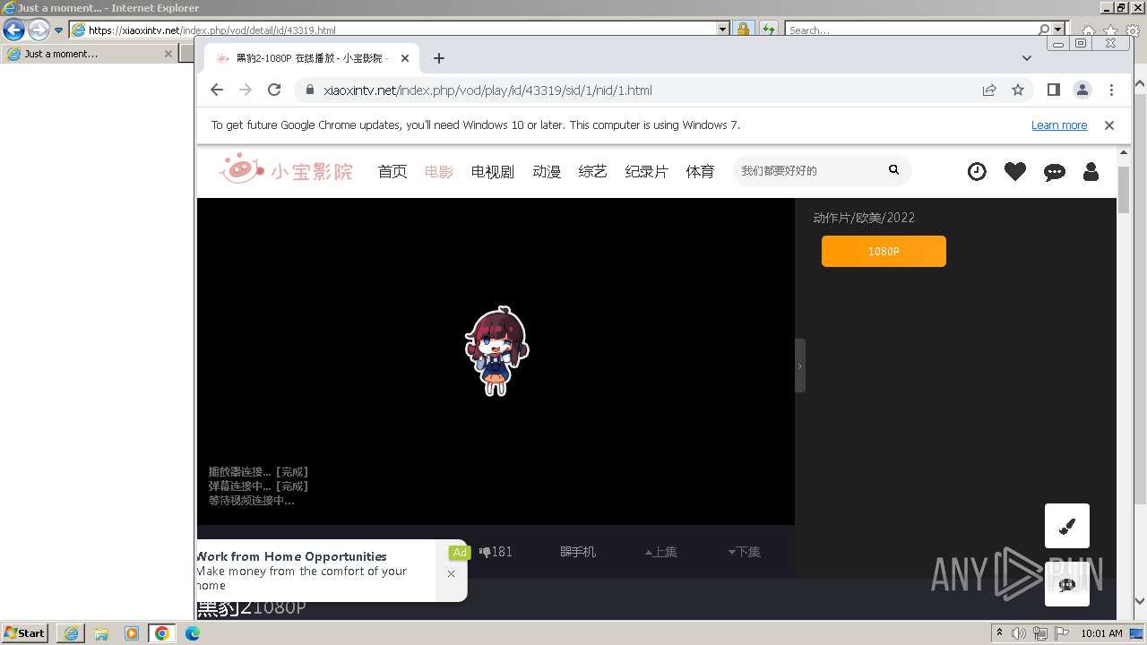Open the 手机 QR code option
This screenshot has width=1147, height=645.
tap(578, 552)
